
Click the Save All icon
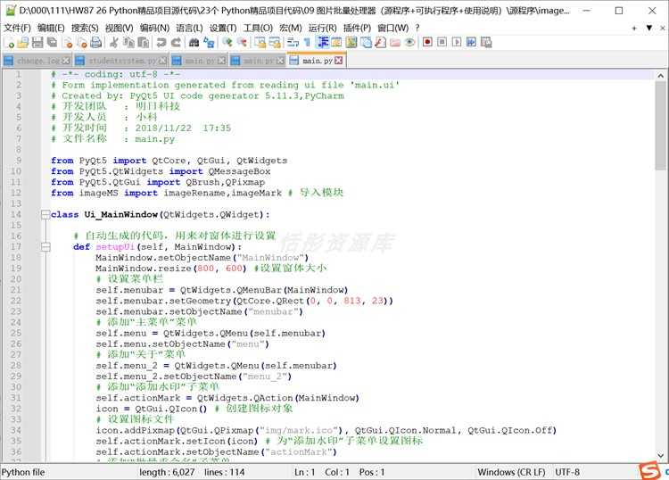(52, 42)
